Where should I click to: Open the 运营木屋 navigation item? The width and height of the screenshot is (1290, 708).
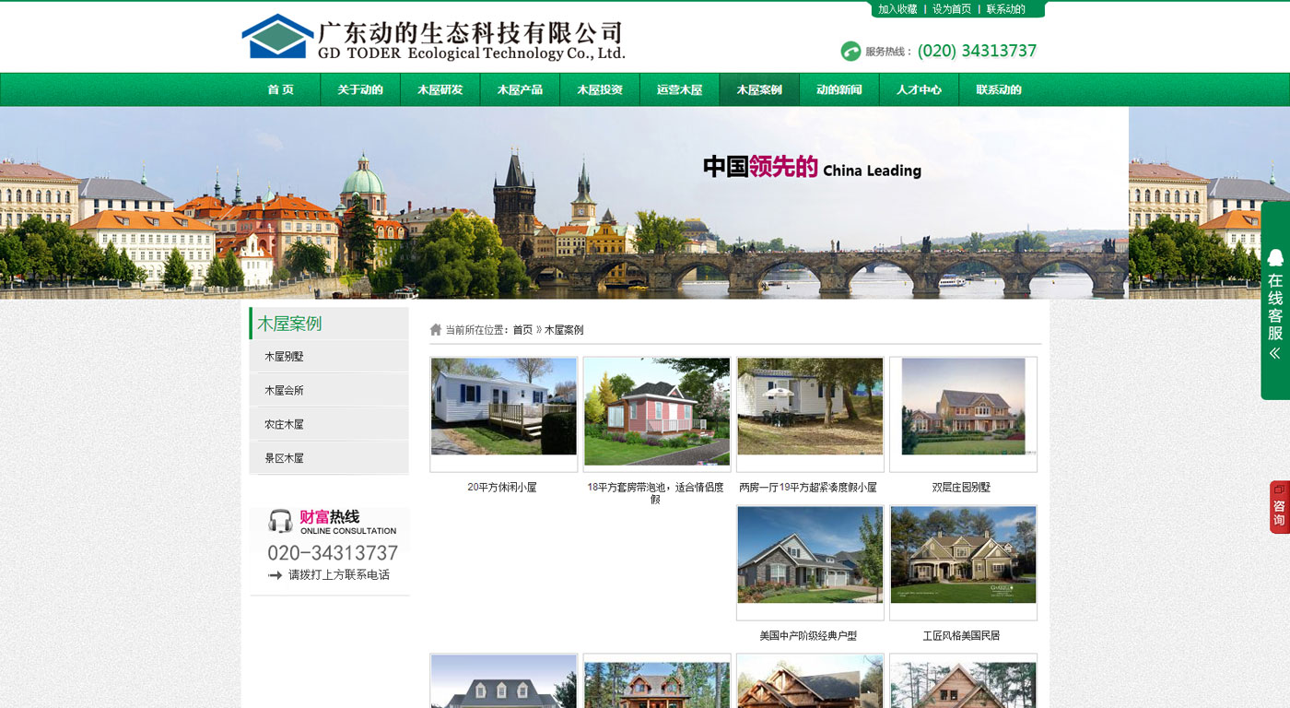pos(680,90)
